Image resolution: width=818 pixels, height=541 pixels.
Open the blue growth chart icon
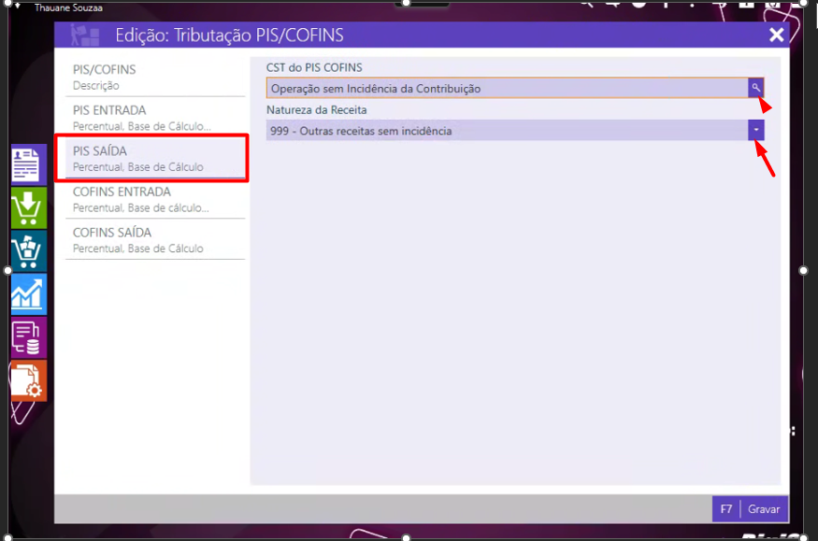pos(28,294)
